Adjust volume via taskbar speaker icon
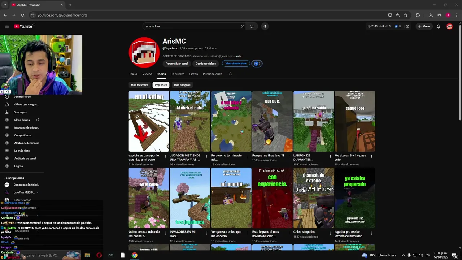This screenshot has width=462, height=260. tap(421, 255)
